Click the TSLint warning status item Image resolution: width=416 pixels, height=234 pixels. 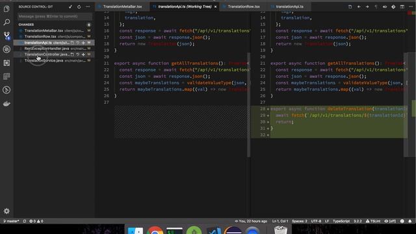373,221
